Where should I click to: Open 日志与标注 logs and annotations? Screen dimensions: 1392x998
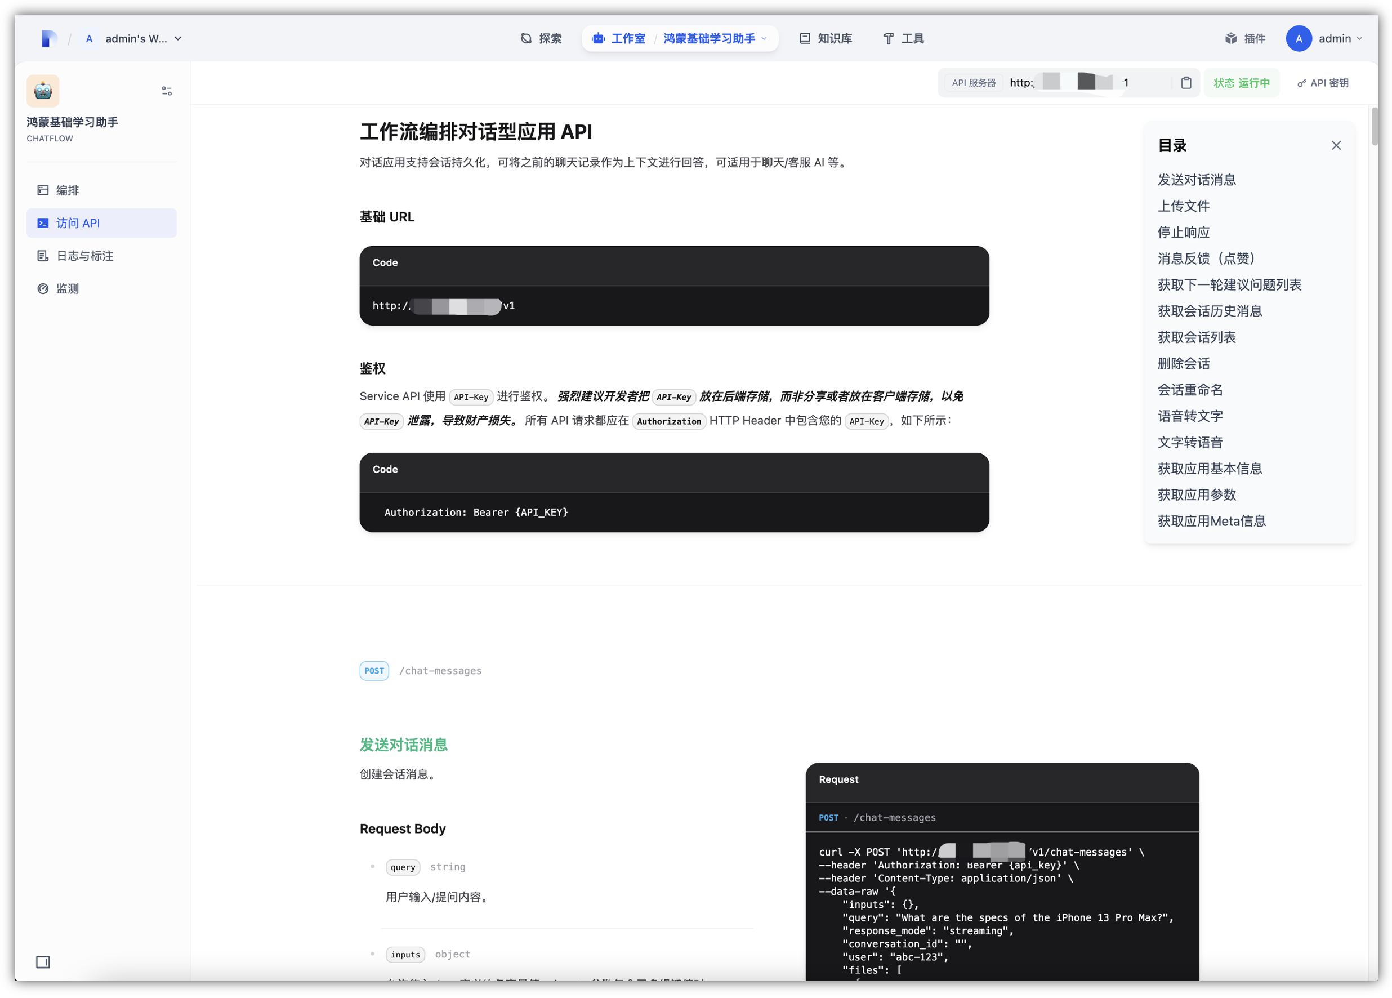click(x=101, y=256)
